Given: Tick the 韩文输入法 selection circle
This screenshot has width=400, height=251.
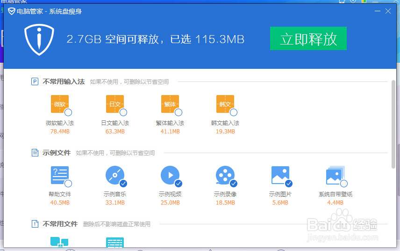Looking at the screenshot, I should [234, 112].
